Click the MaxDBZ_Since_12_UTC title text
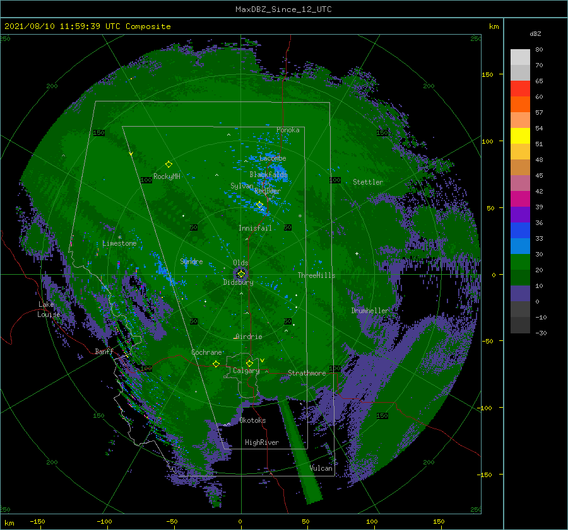The image size is (568, 530). (283, 9)
